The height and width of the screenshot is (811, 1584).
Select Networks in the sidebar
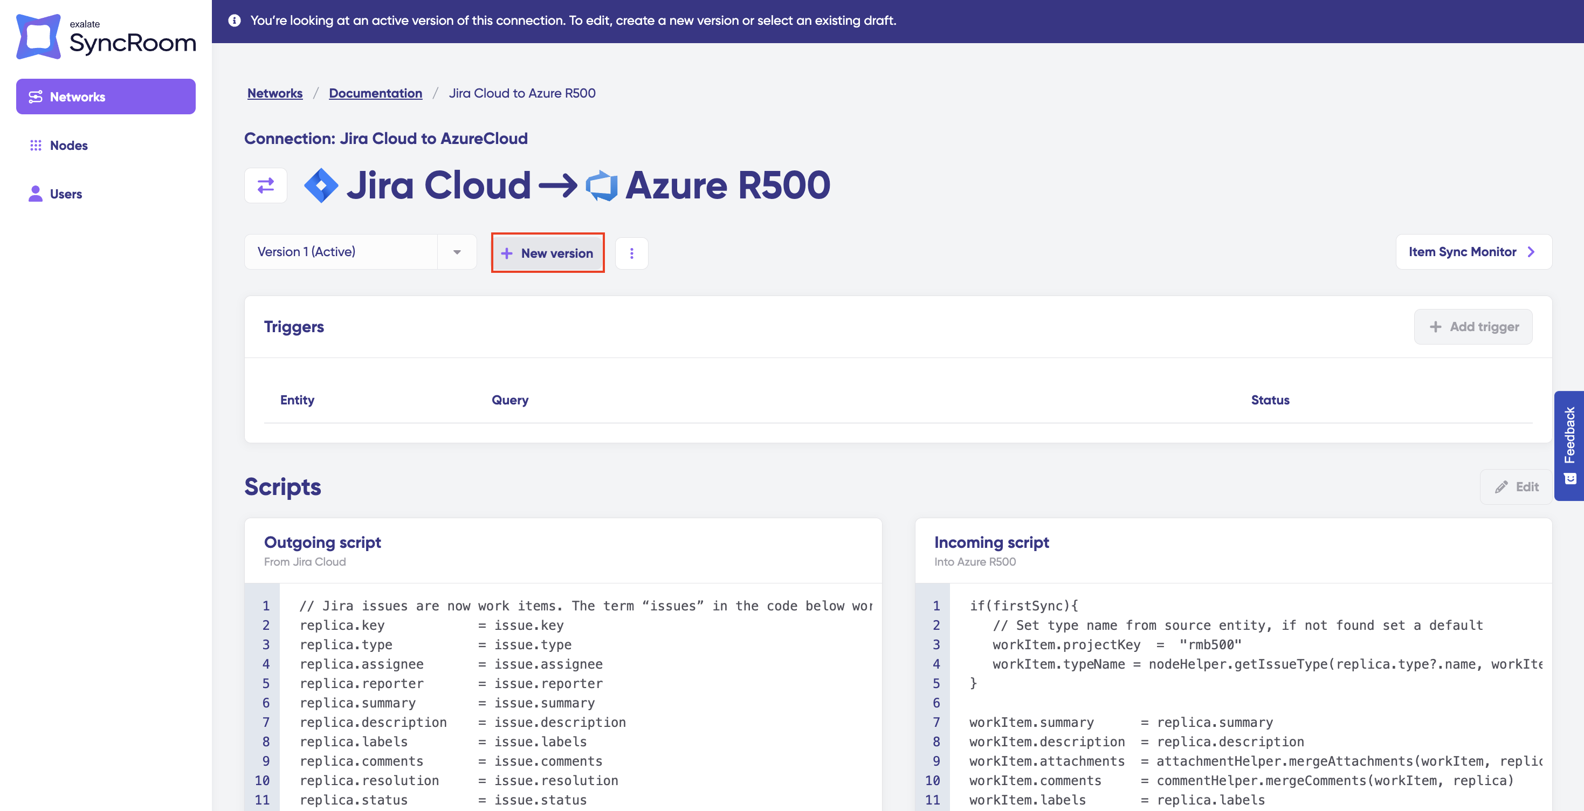[106, 97]
